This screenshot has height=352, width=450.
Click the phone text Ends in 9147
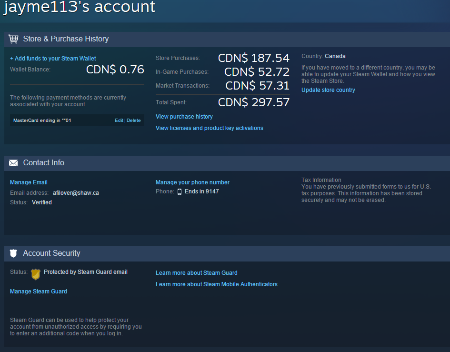coord(202,191)
